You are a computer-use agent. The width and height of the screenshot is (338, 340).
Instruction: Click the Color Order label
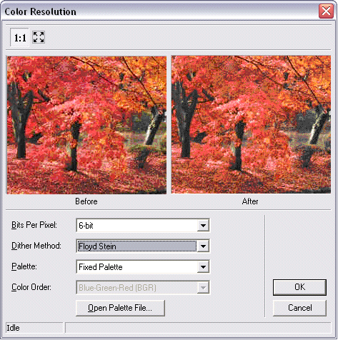coord(31,287)
